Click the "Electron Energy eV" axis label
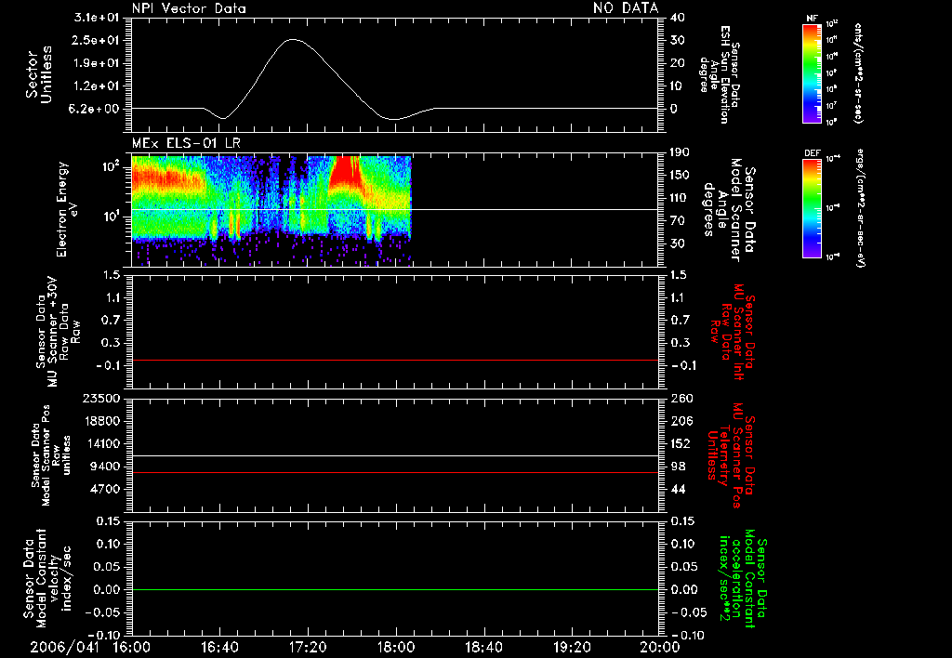This screenshot has height=658, width=952. coord(68,209)
